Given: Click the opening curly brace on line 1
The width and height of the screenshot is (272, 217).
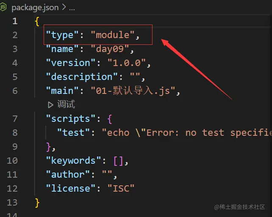Looking at the screenshot, I should point(37,22).
